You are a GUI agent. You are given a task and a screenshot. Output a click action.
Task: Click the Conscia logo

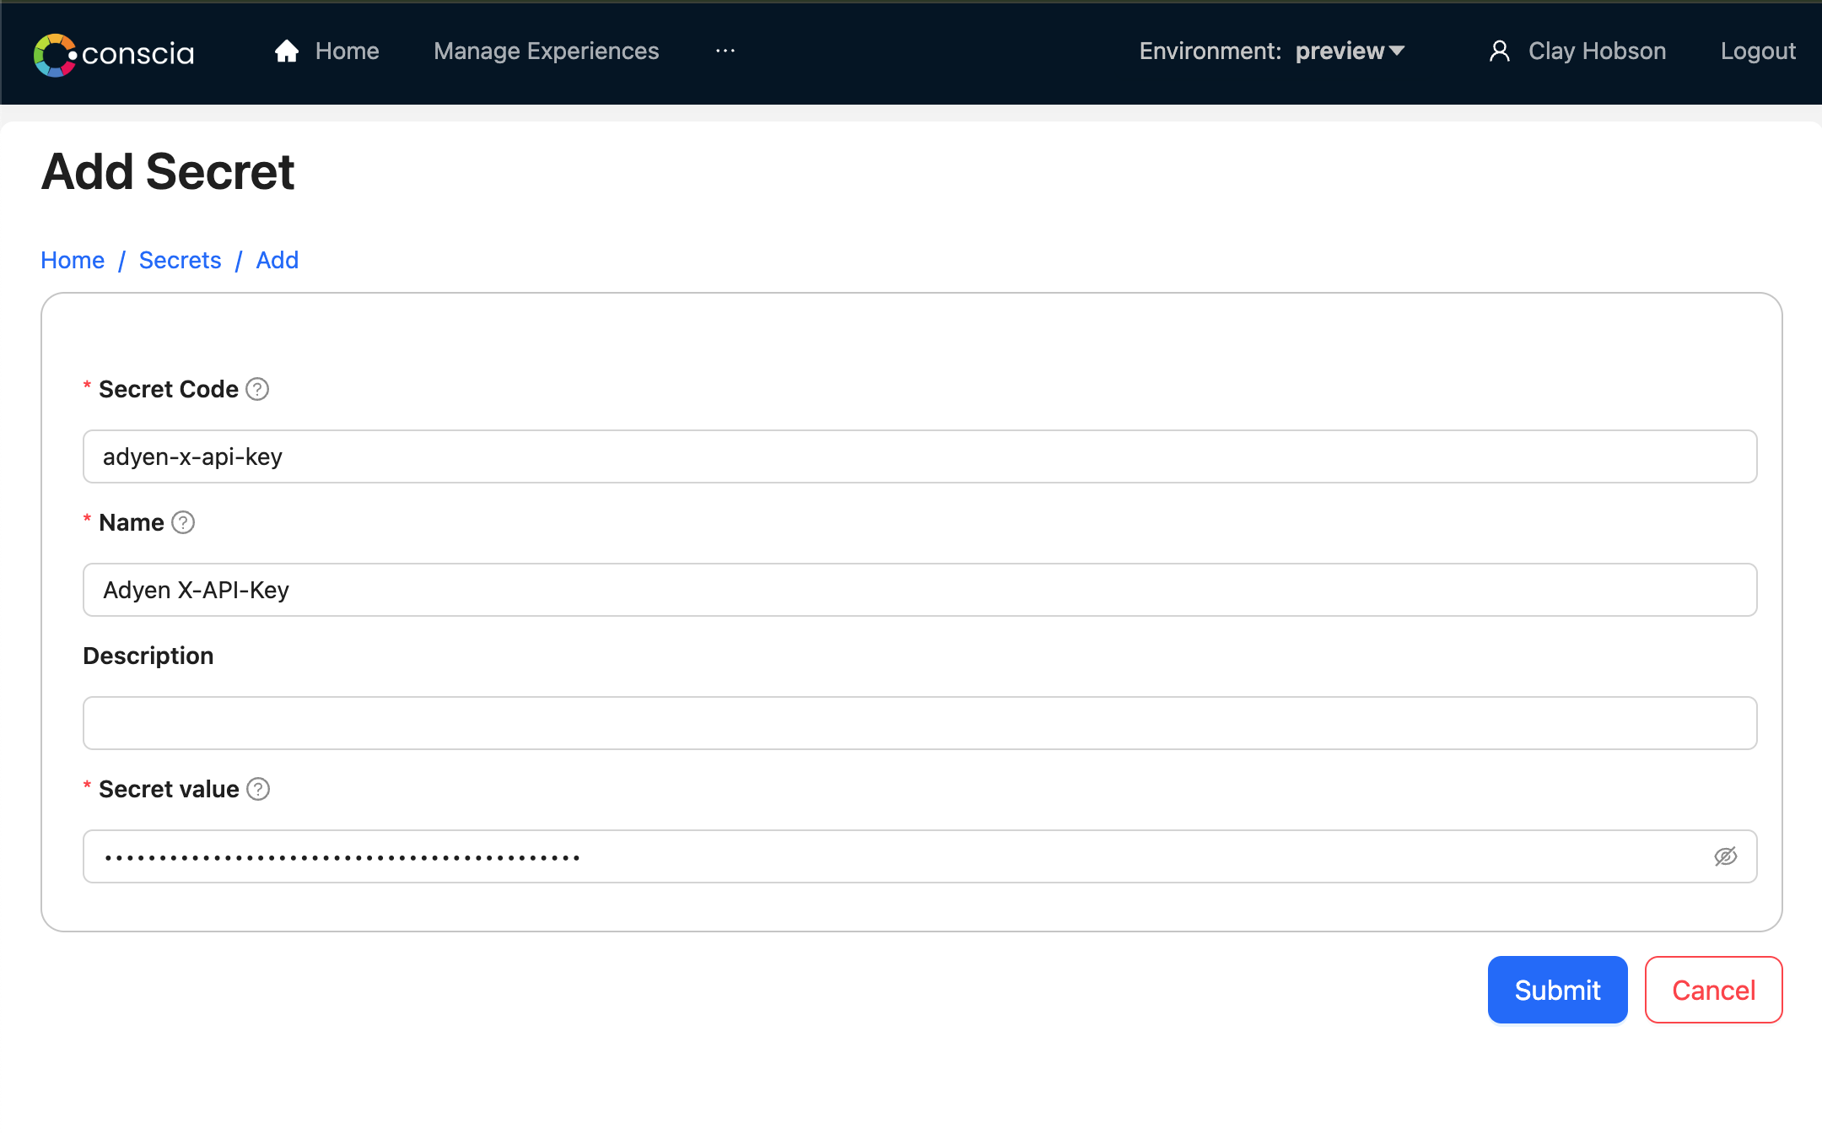[x=114, y=53]
